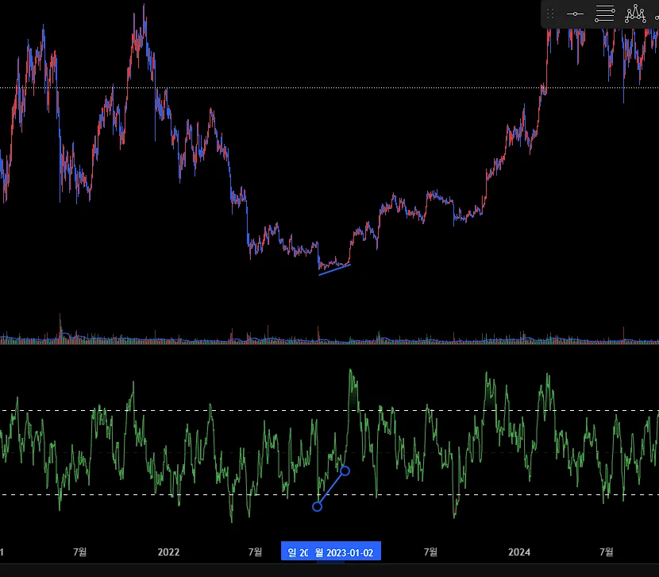
Task: Click the upper circle anchor of the indicator trendline
Action: click(345, 471)
